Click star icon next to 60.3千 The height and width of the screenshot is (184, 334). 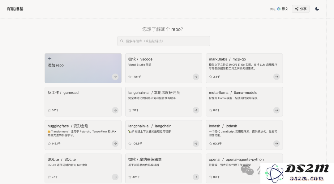click(211, 144)
